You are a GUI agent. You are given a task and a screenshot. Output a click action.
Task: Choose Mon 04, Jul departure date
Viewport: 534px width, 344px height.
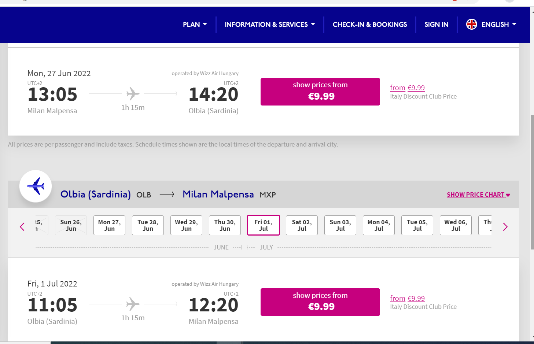click(x=379, y=225)
